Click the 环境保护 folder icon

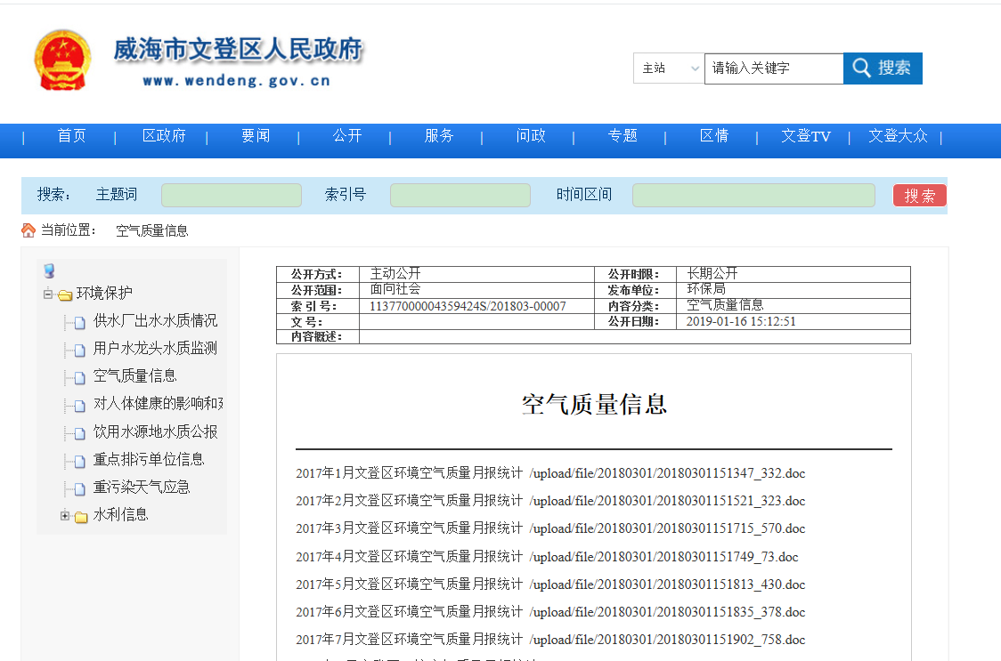click(x=65, y=294)
